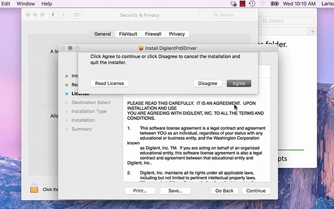Open the Edit menu
Viewport: 334px width, 209px height.
point(6,4)
